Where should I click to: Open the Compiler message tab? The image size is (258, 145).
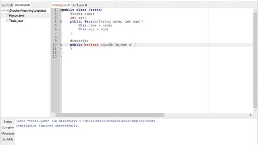click(8, 128)
